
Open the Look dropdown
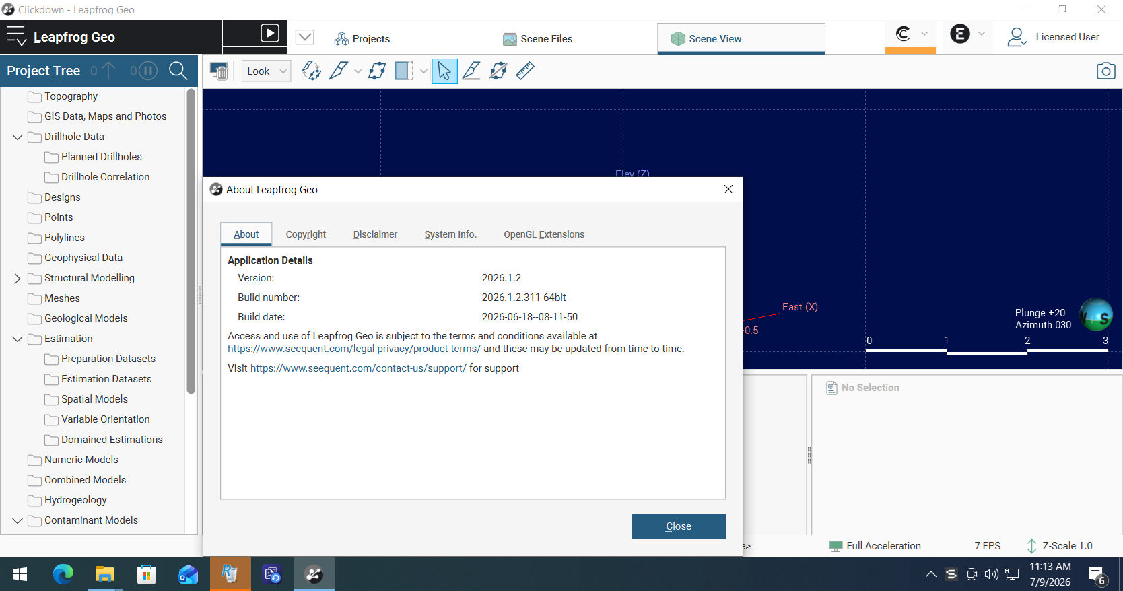click(x=267, y=71)
